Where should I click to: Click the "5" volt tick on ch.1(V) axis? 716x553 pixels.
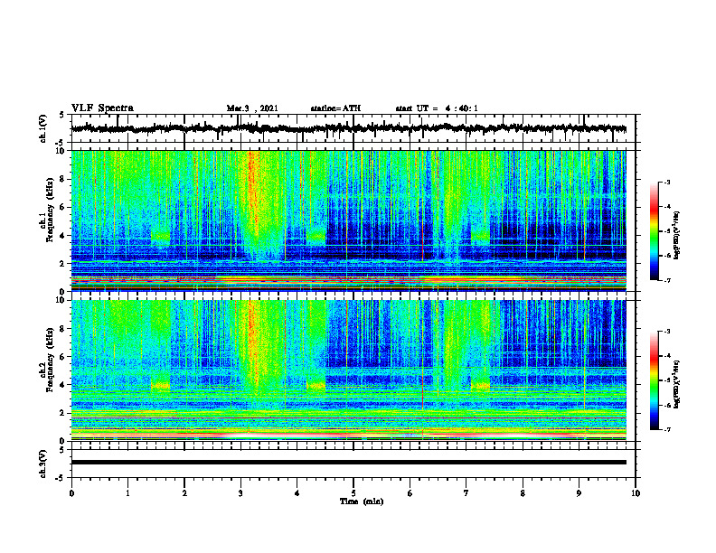click(x=62, y=115)
